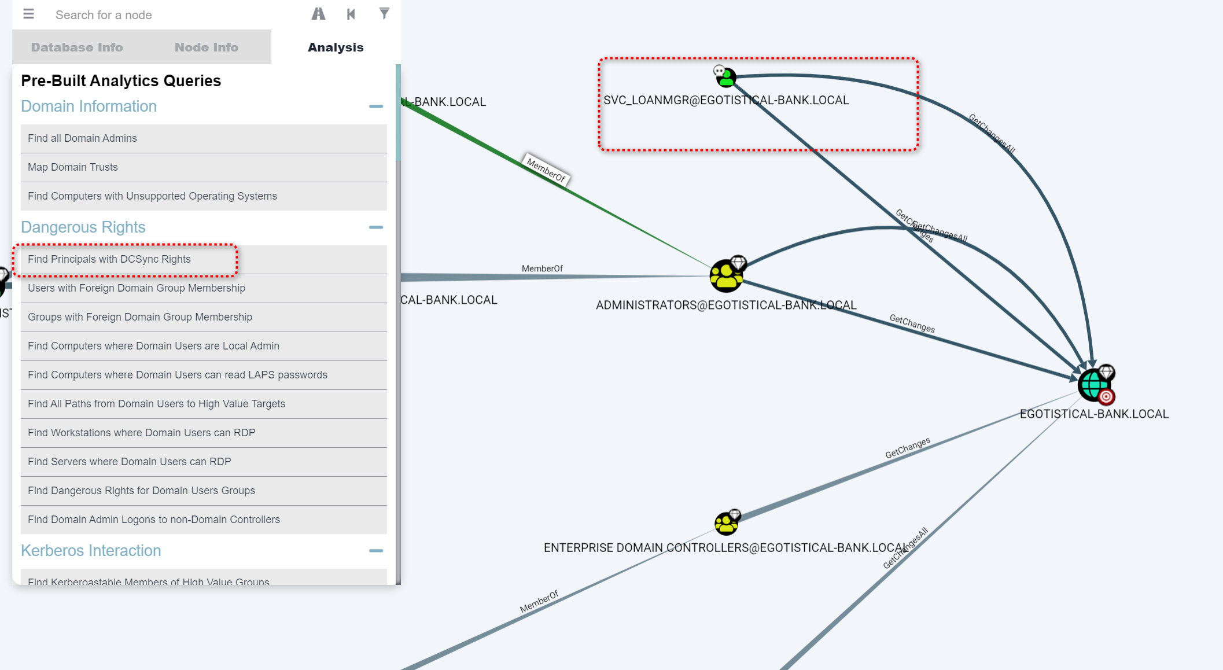This screenshot has width=1223, height=670.
Task: Switch to the Database Info tab
Action: [77, 47]
